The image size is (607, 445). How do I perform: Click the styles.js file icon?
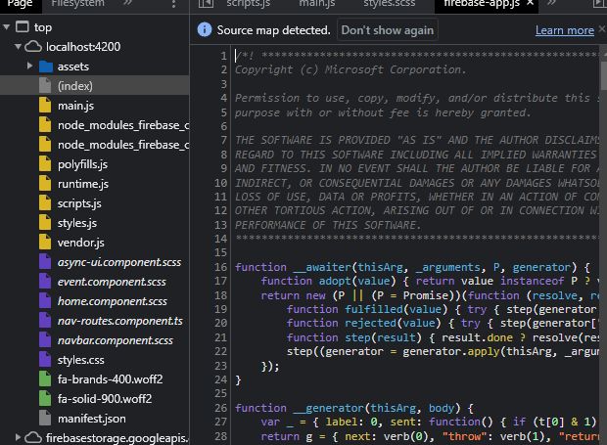tap(45, 223)
